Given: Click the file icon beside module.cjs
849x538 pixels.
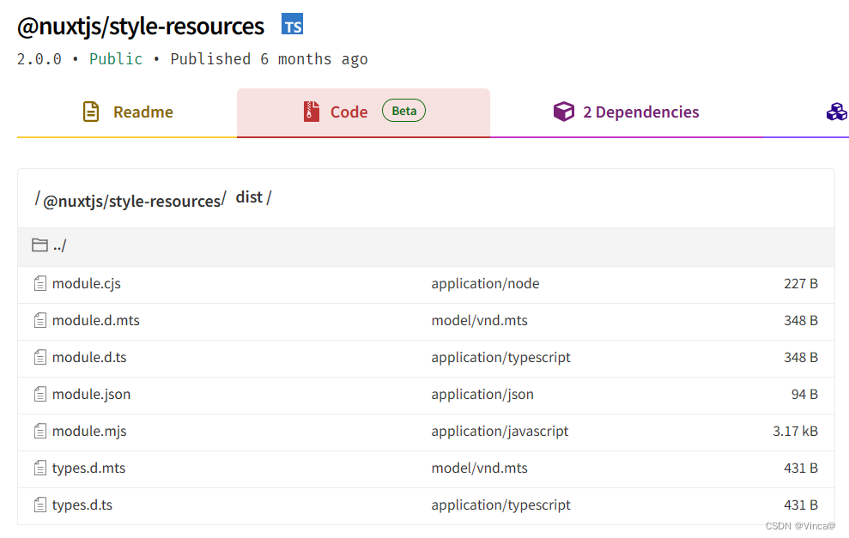Looking at the screenshot, I should [39, 283].
